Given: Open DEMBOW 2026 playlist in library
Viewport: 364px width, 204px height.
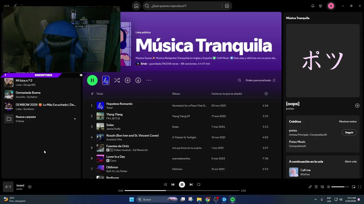Looking at the screenshot, I should point(41,107).
